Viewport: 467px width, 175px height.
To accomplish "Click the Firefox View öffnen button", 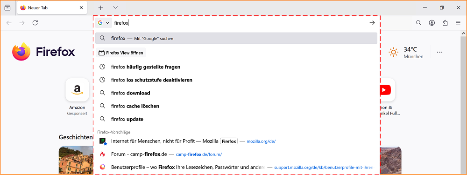I will point(121,53).
